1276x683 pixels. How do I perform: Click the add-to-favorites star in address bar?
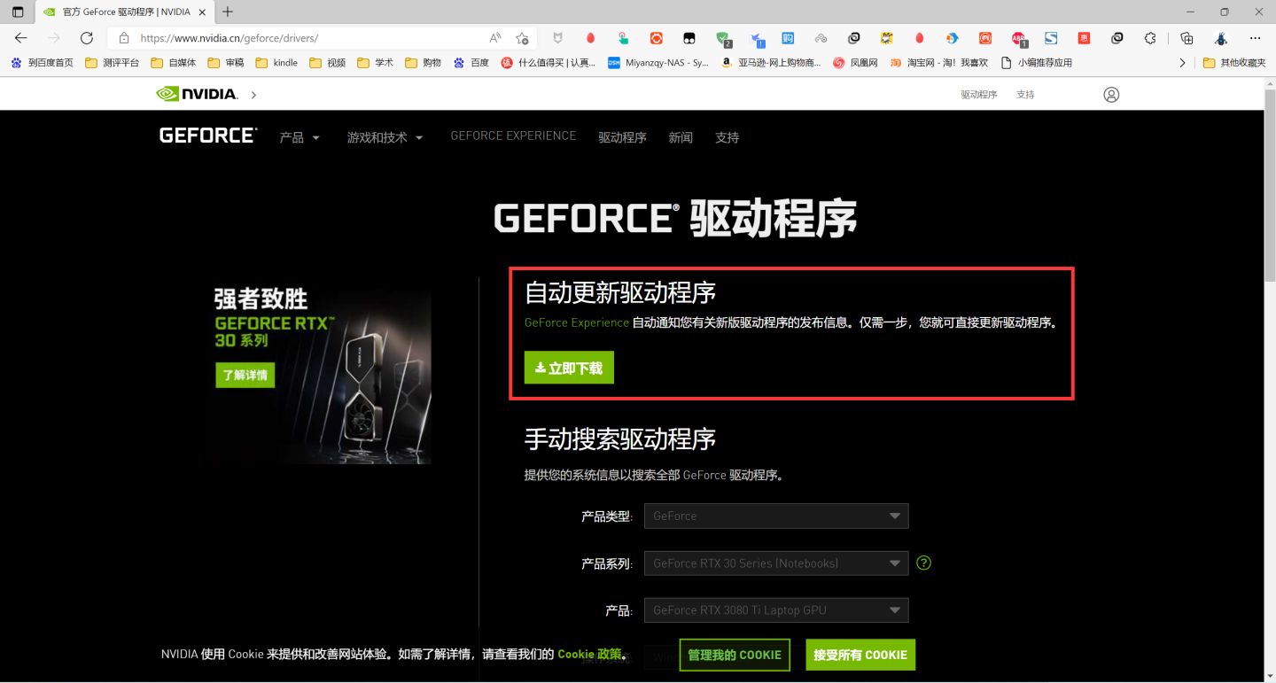point(522,38)
